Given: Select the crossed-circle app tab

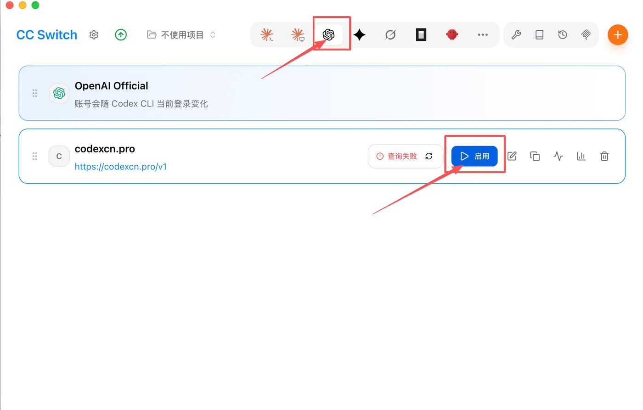Looking at the screenshot, I should pyautogui.click(x=390, y=35).
